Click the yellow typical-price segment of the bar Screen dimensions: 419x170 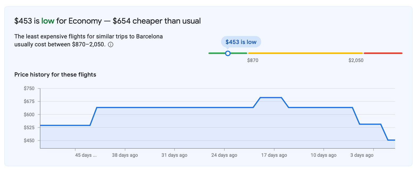(305, 53)
